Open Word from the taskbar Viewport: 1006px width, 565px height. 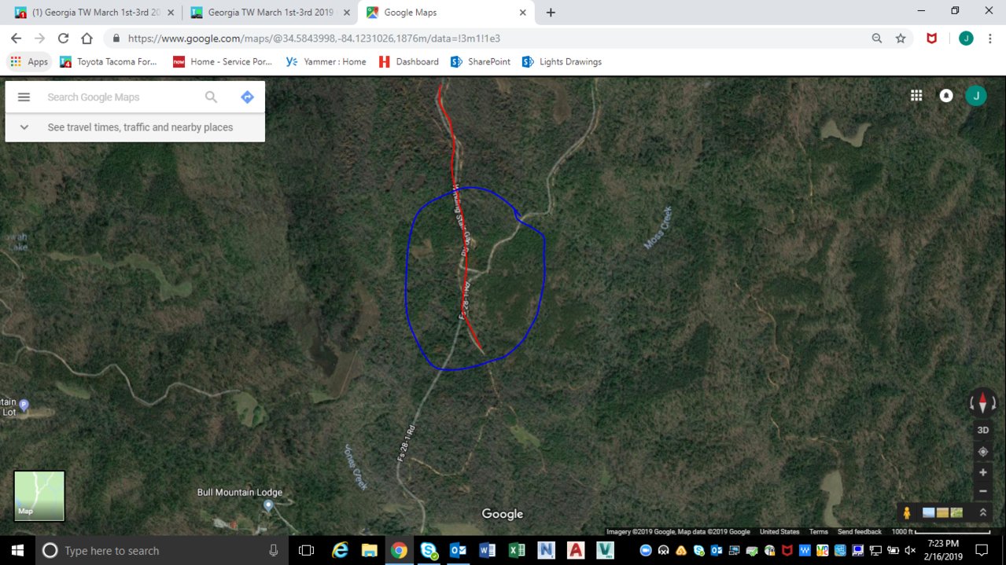click(x=487, y=550)
